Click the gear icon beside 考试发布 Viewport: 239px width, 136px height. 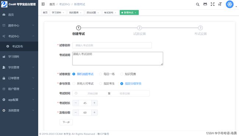point(8,46)
